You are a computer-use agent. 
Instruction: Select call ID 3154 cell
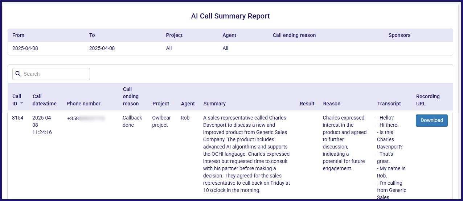[x=18, y=118]
